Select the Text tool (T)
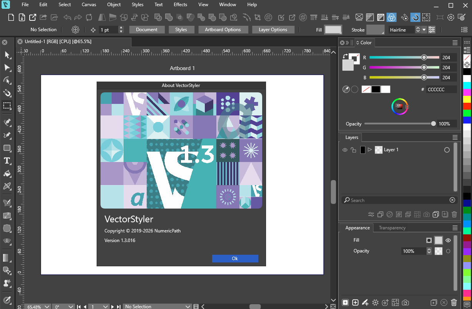The image size is (472, 309). pos(7,161)
